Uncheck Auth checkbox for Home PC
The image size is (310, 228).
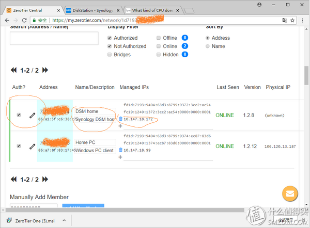pos(19,146)
